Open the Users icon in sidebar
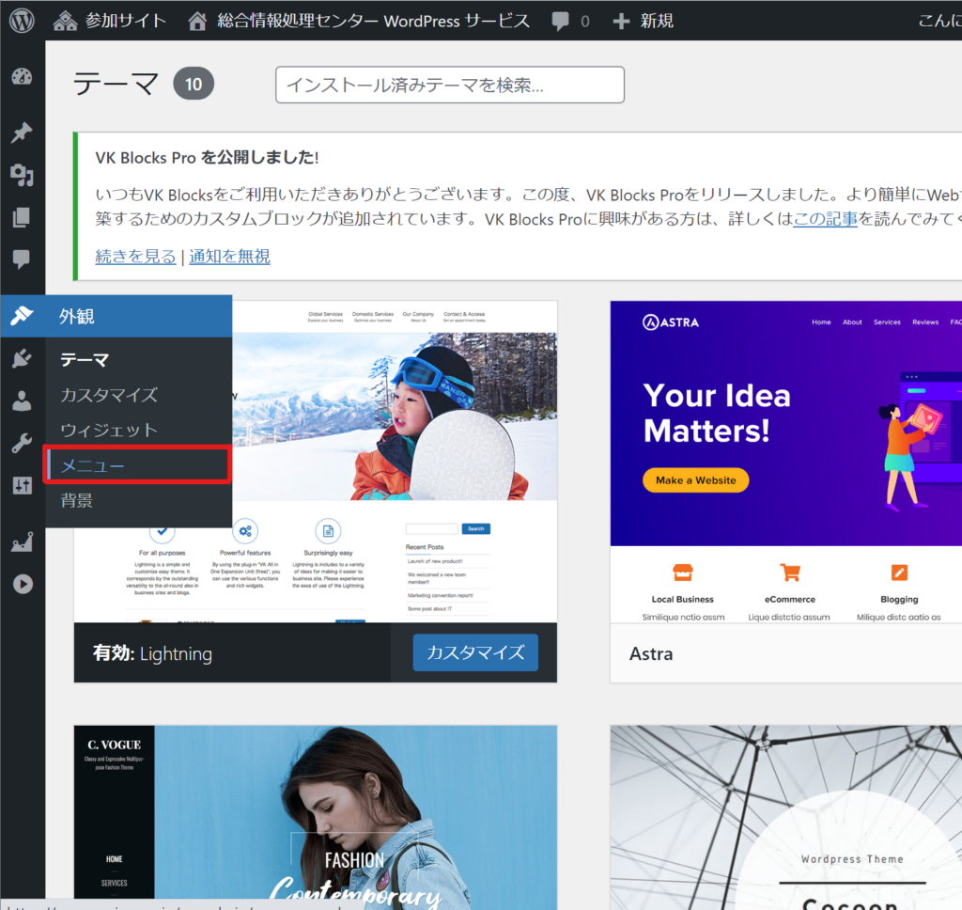 click(x=22, y=401)
